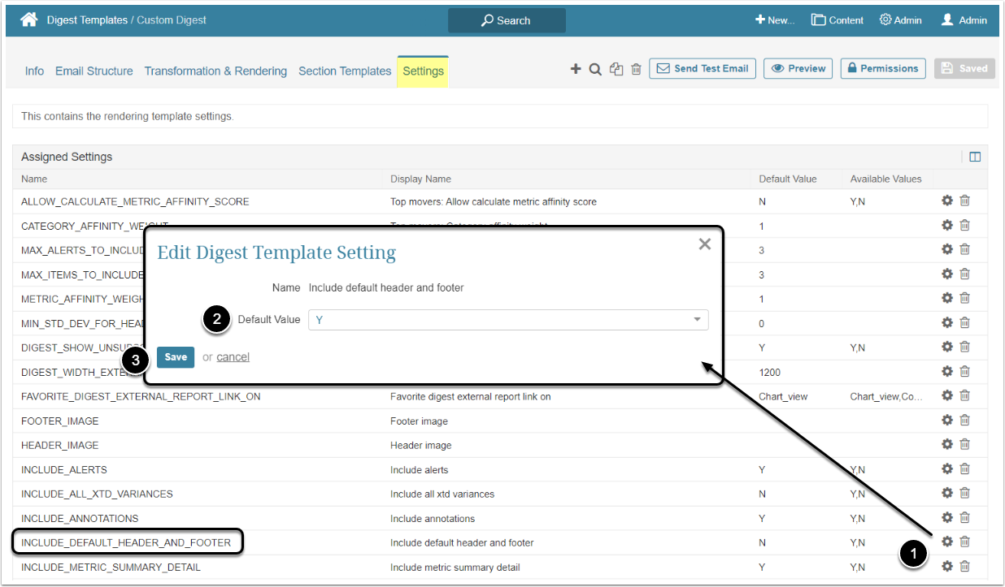Click the Preview button
This screenshot has width=1005, height=587.
[x=798, y=69]
